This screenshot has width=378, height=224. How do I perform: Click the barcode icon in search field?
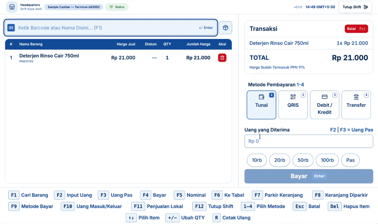[11, 28]
